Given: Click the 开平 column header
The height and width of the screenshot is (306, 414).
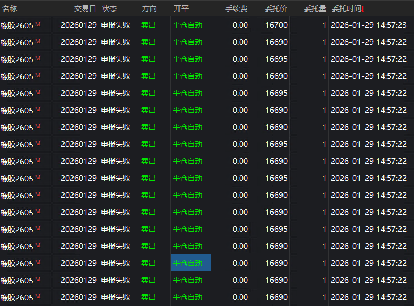Looking at the screenshot, I should 181,9.
